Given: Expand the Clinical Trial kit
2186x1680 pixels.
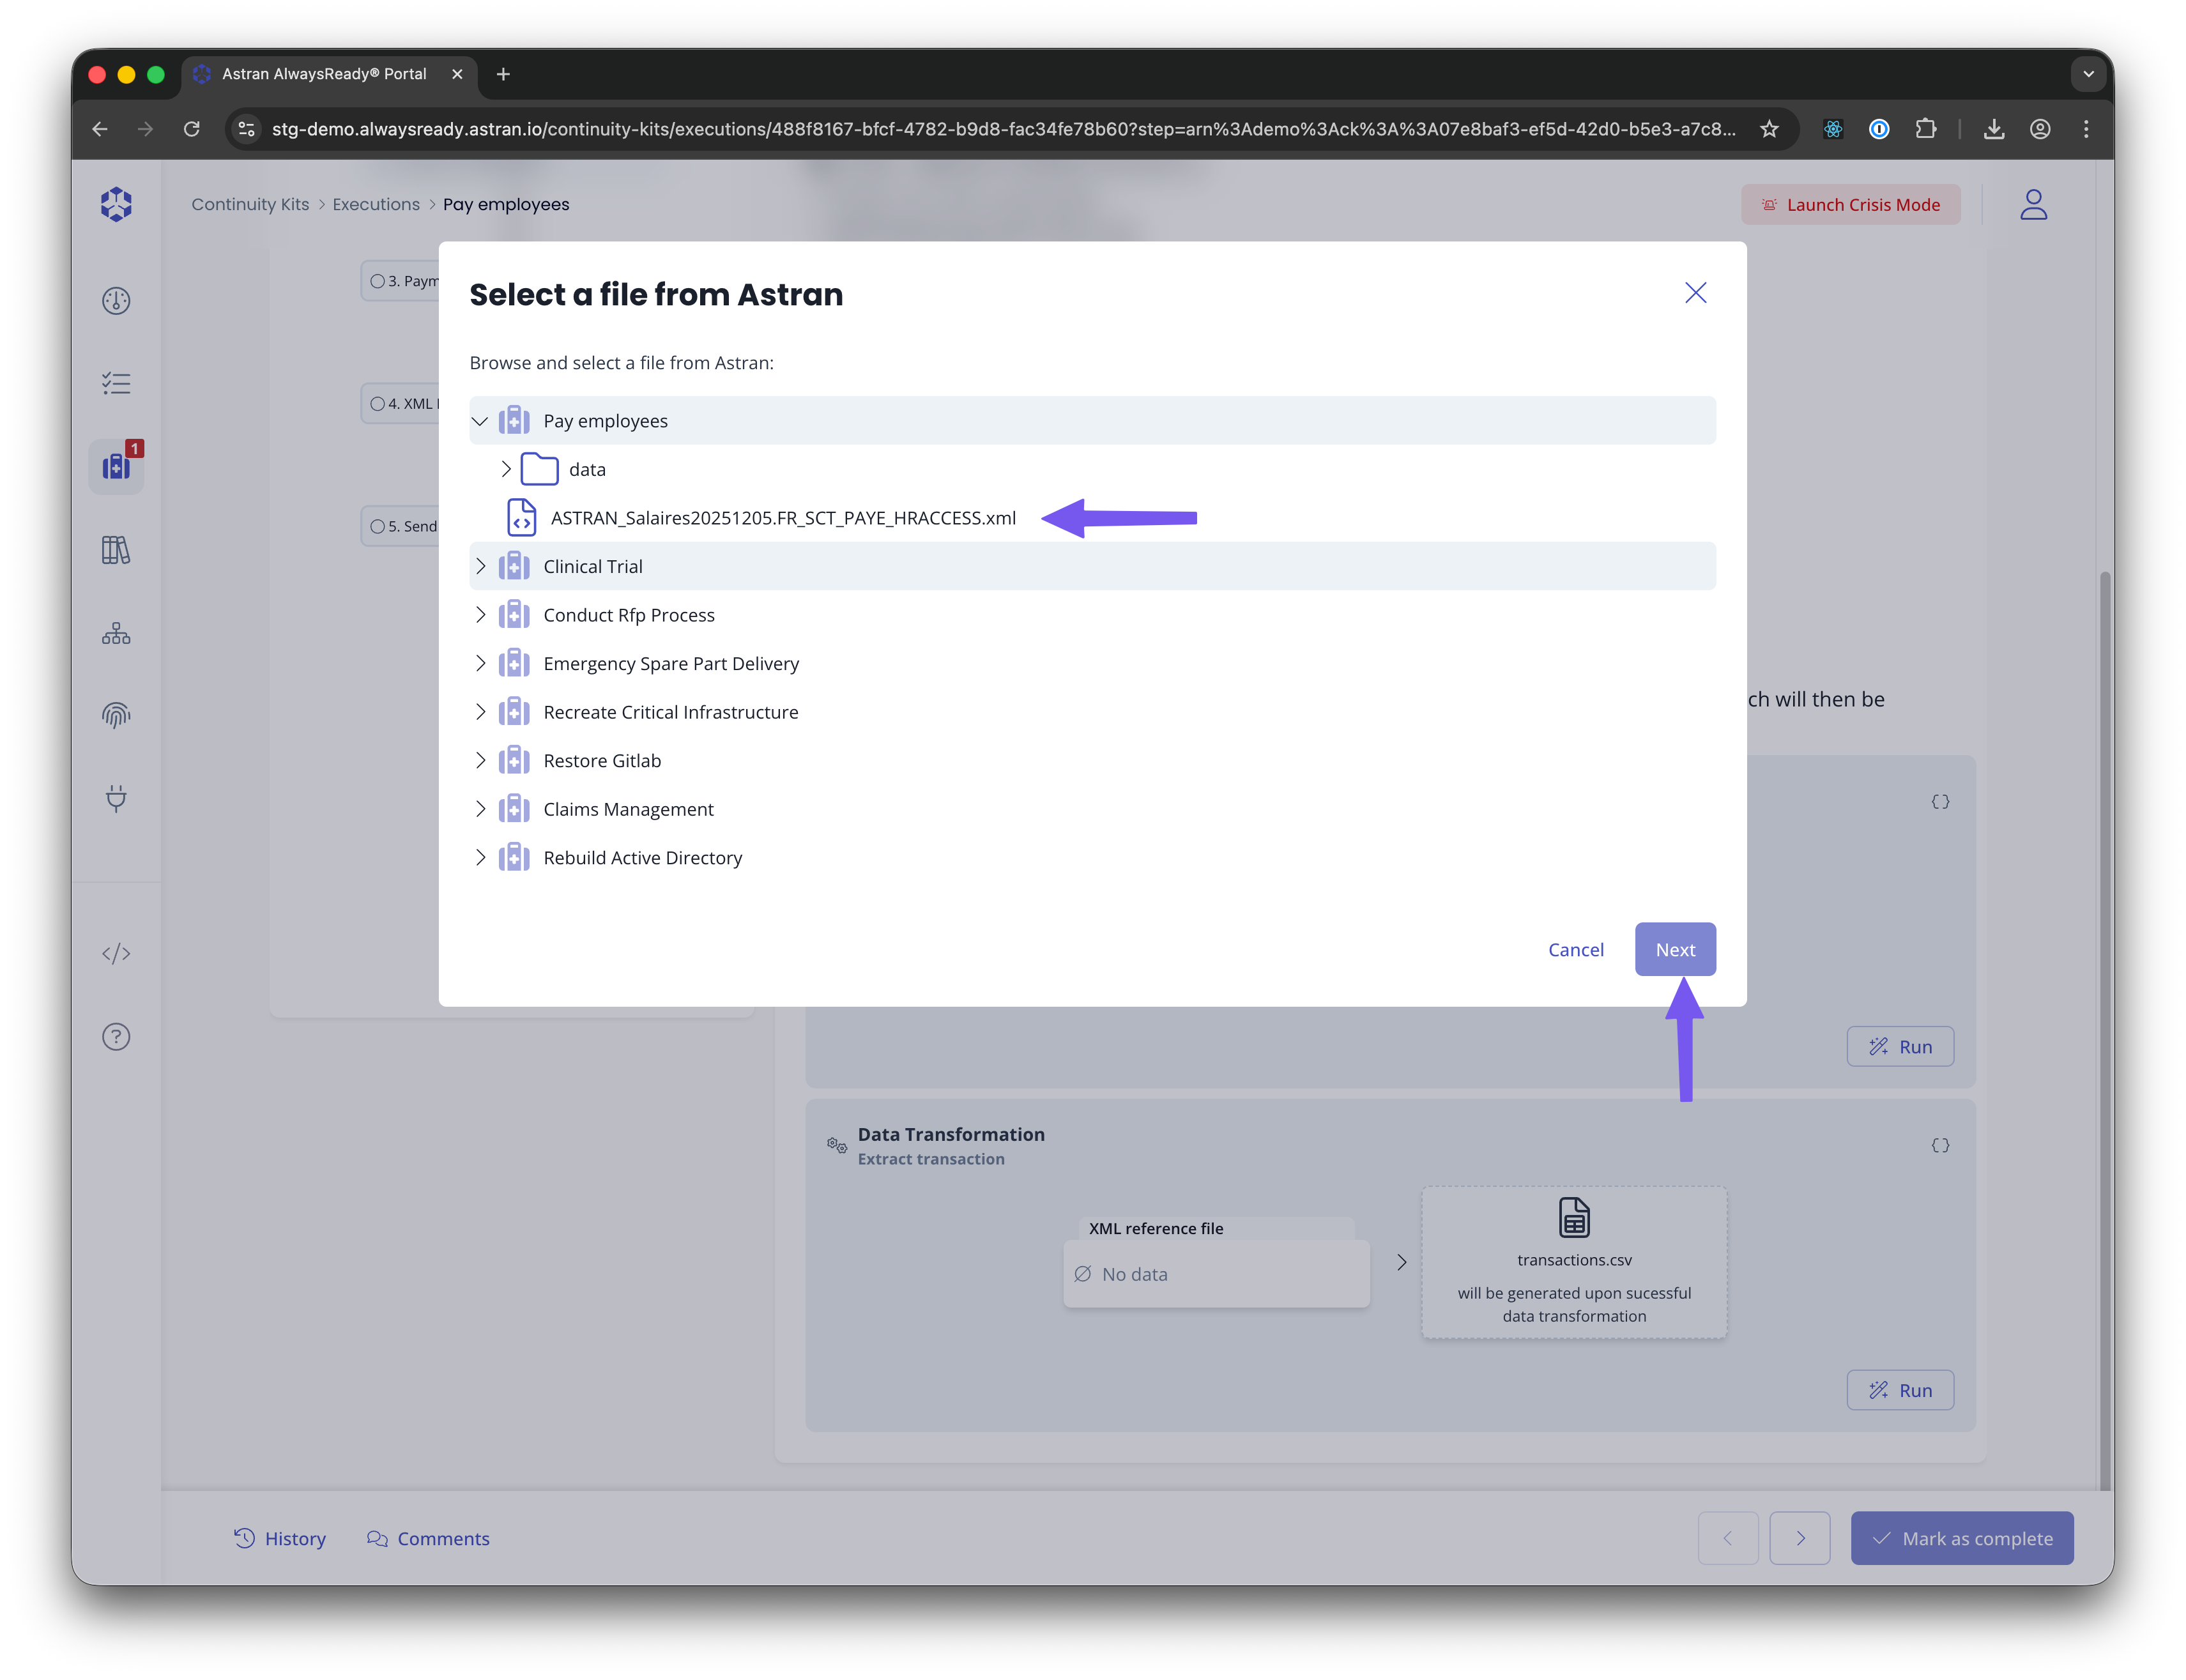Looking at the screenshot, I should tap(480, 566).
